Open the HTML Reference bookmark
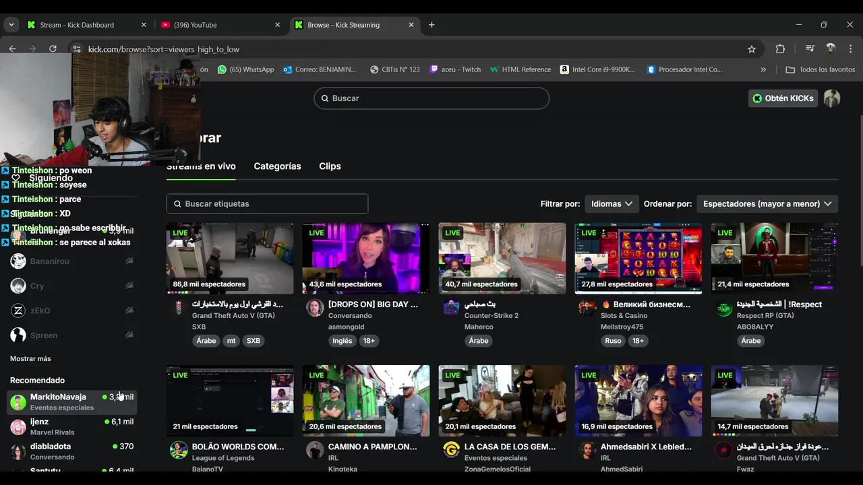The height and width of the screenshot is (485, 863). [520, 69]
